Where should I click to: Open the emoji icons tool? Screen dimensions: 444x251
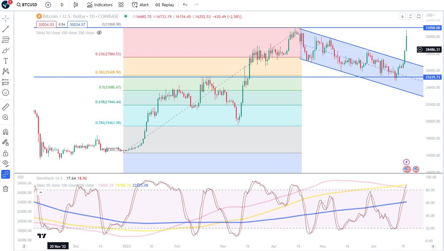point(6,93)
